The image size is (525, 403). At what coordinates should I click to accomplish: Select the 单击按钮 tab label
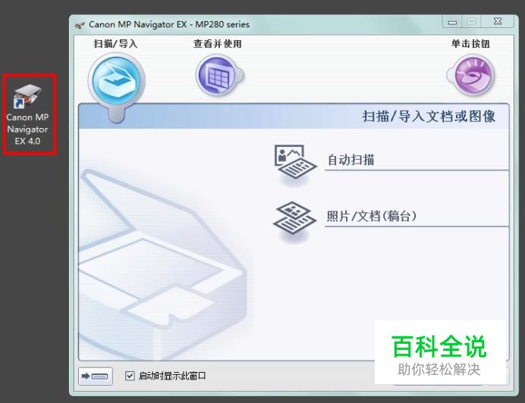click(x=470, y=44)
